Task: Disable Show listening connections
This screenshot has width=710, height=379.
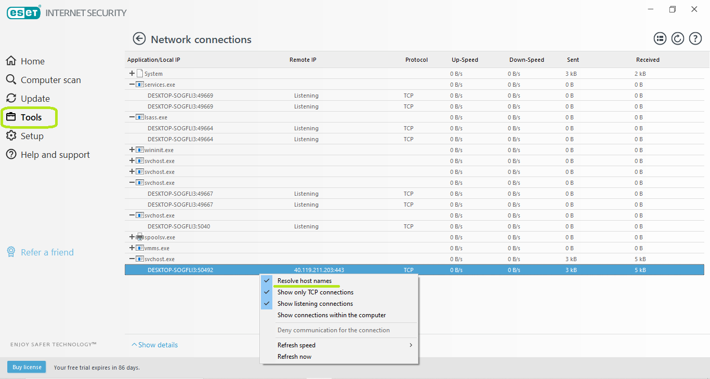Action: (x=315, y=304)
